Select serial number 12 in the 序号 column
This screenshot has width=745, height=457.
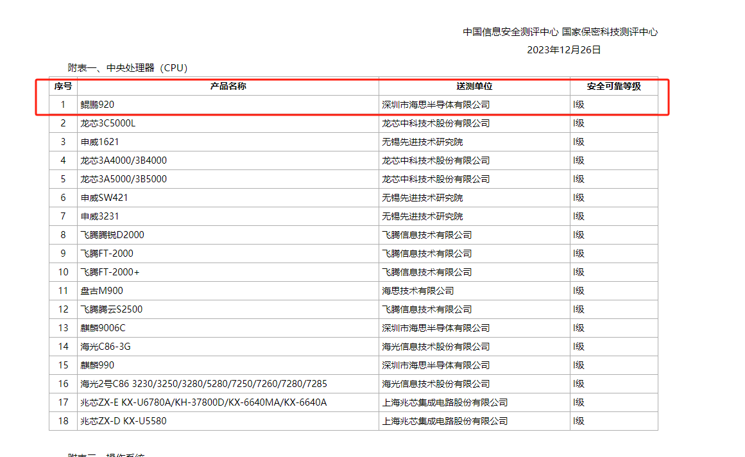63,309
